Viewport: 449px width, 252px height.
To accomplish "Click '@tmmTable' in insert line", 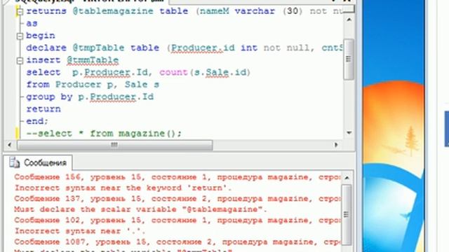I will 93,60.
